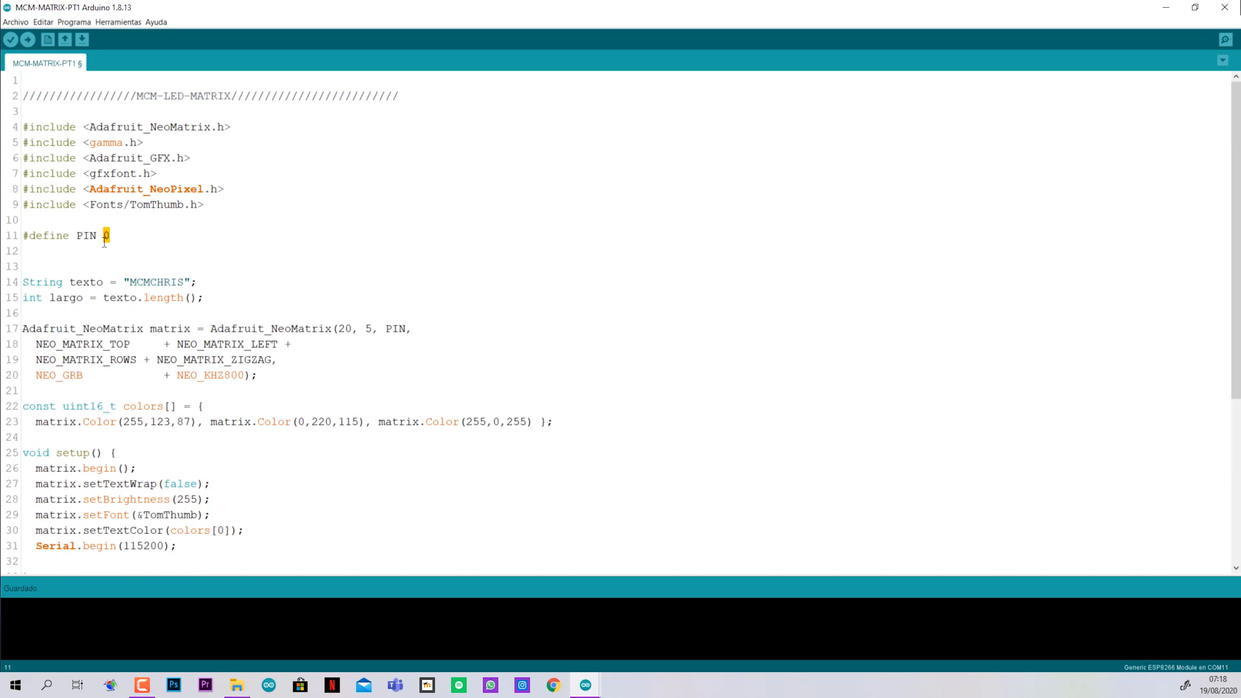1241x698 pixels.
Task: Click the Open sketch toolbar icon
Action: (65, 39)
